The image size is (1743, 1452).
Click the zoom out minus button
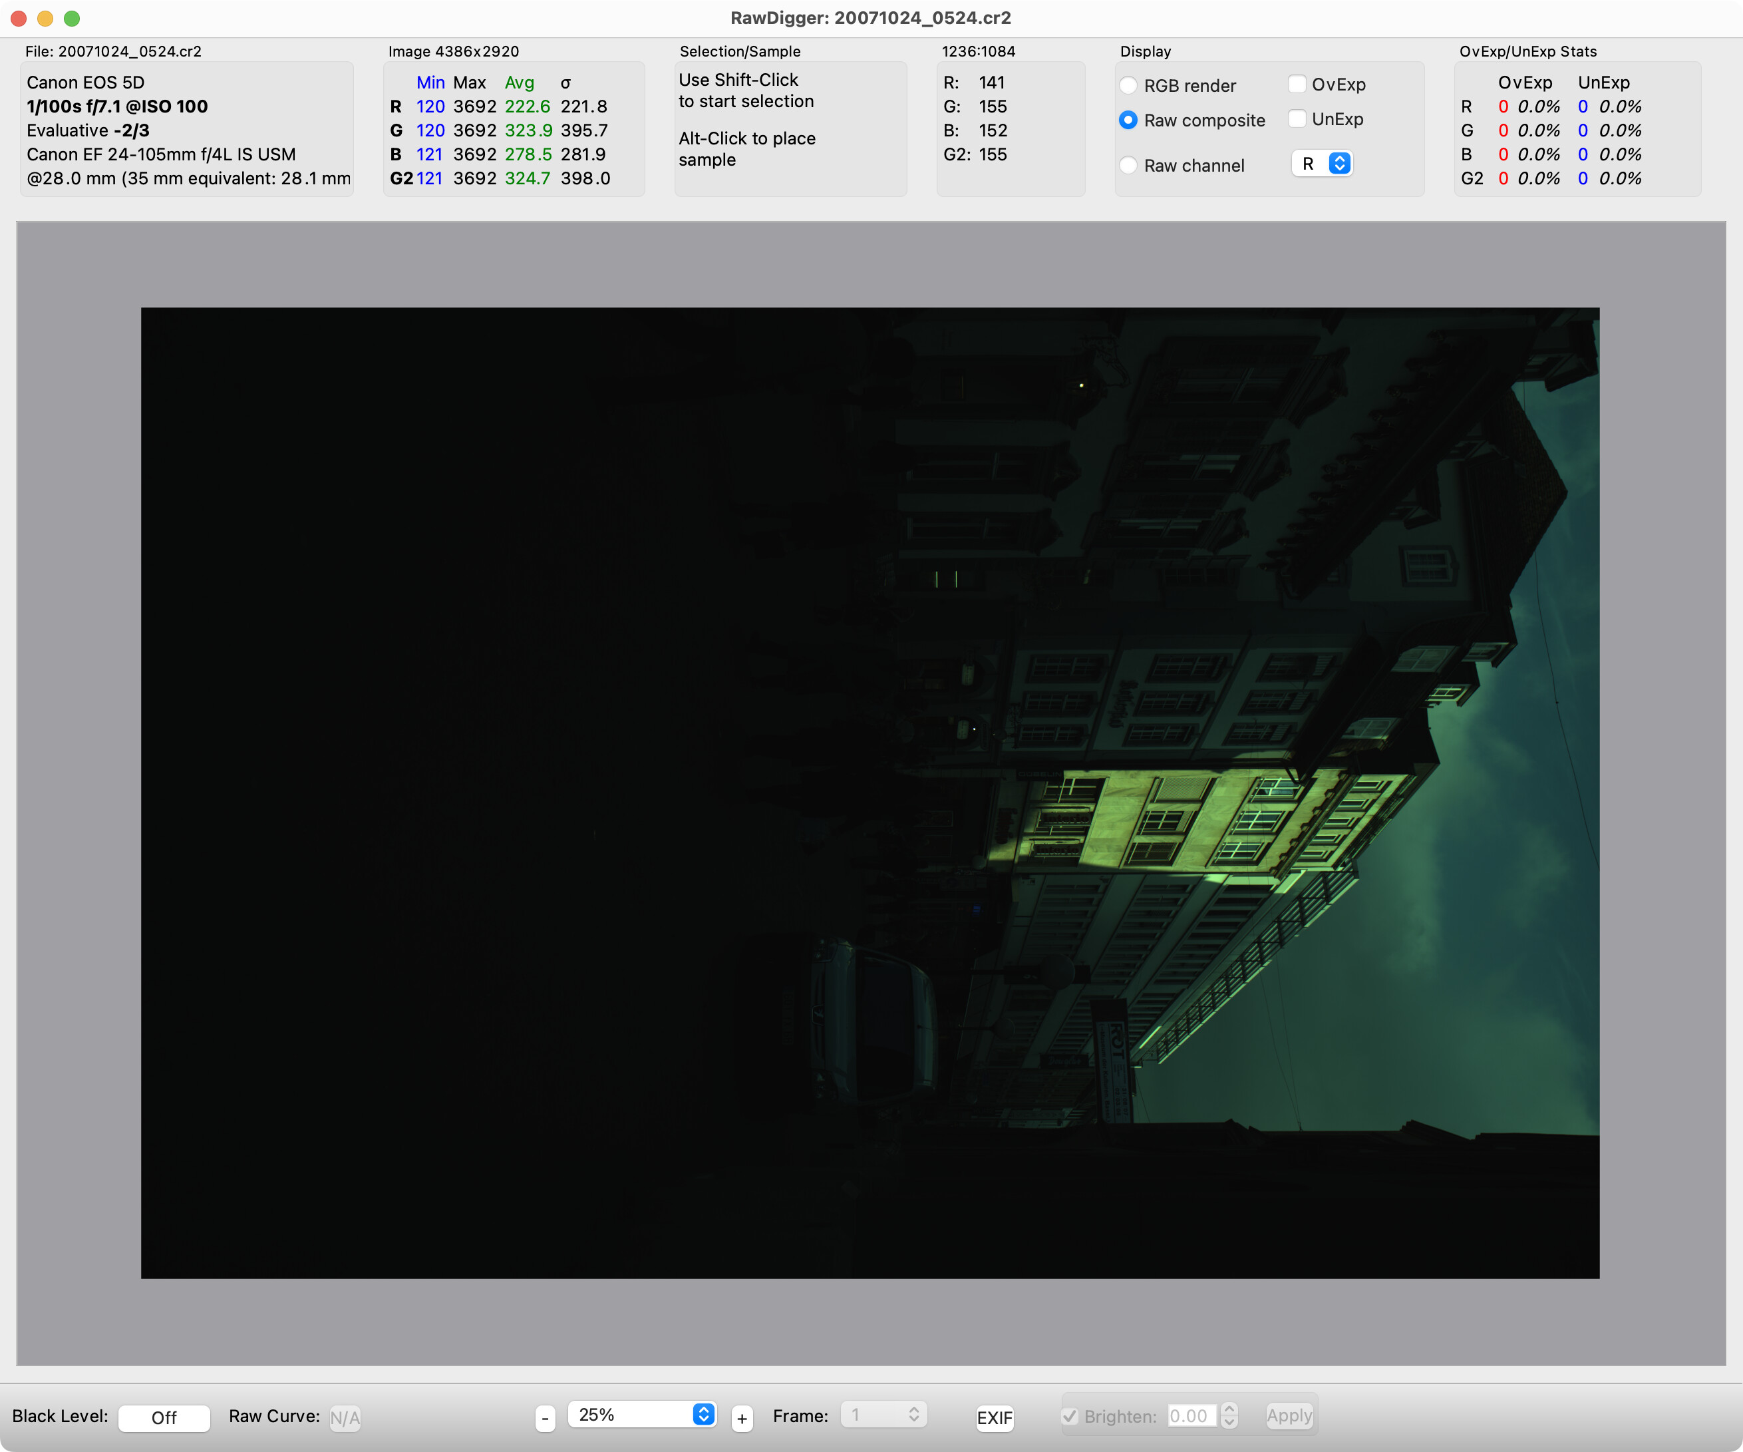(x=544, y=1419)
